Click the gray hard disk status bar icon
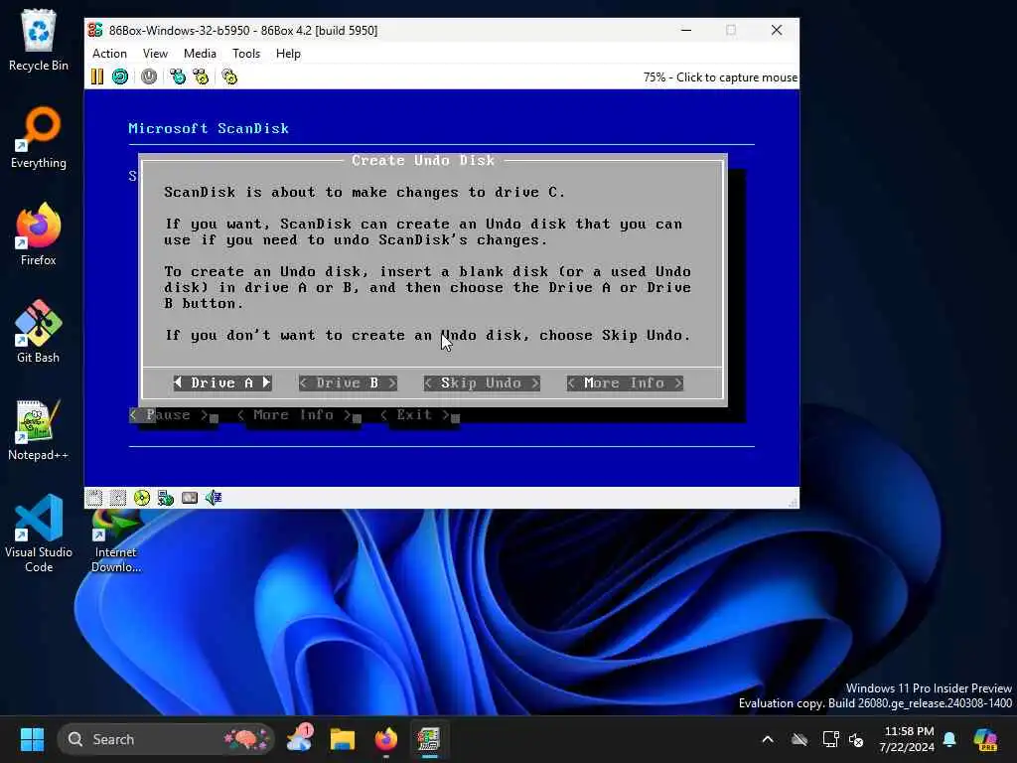This screenshot has height=763, width=1017. [190, 498]
